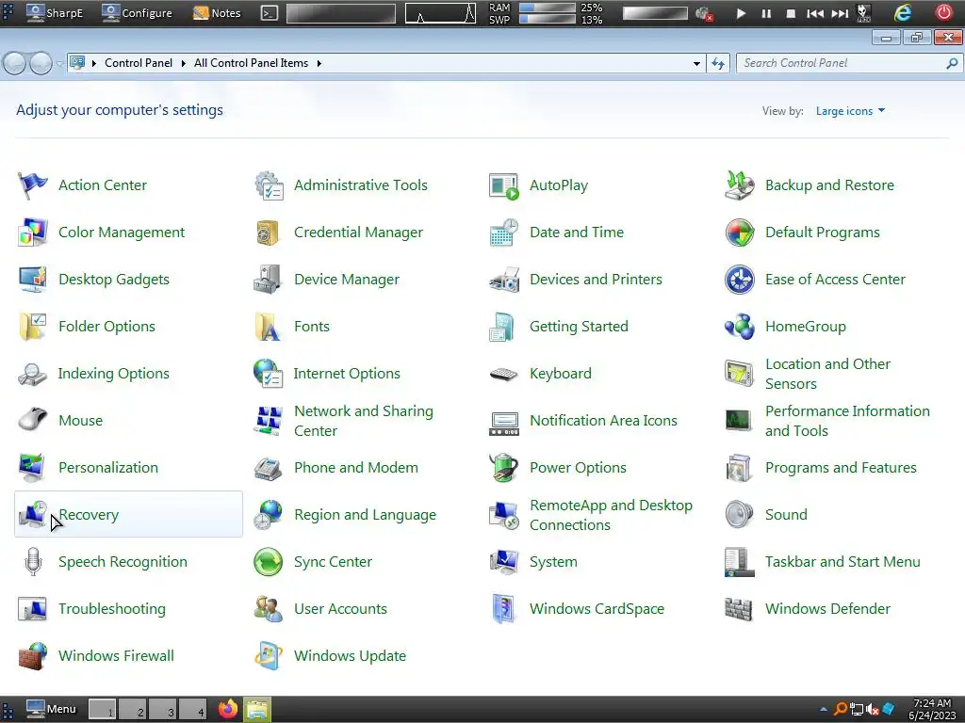Open the System link
Screen dimensions: 965x723
pos(553,562)
